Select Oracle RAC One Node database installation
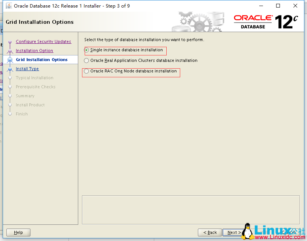Screen dimensions: 307x241 pyautogui.click(x=86, y=71)
